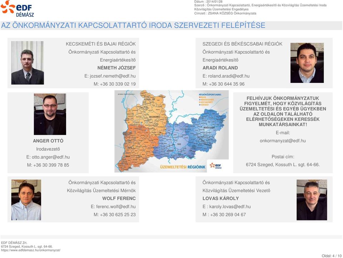This screenshot has width=343, height=258.
Task: Click the KECSKEMÉT label on the map
Action: pyautogui.click(x=154, y=116)
